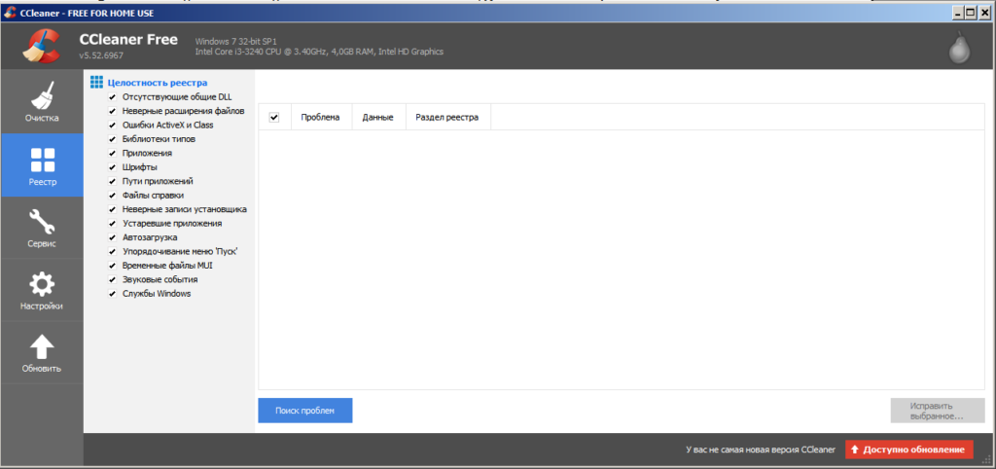This screenshot has height=469, width=996.
Task: Toggle the Службы Windows checkbox
Action: point(113,294)
